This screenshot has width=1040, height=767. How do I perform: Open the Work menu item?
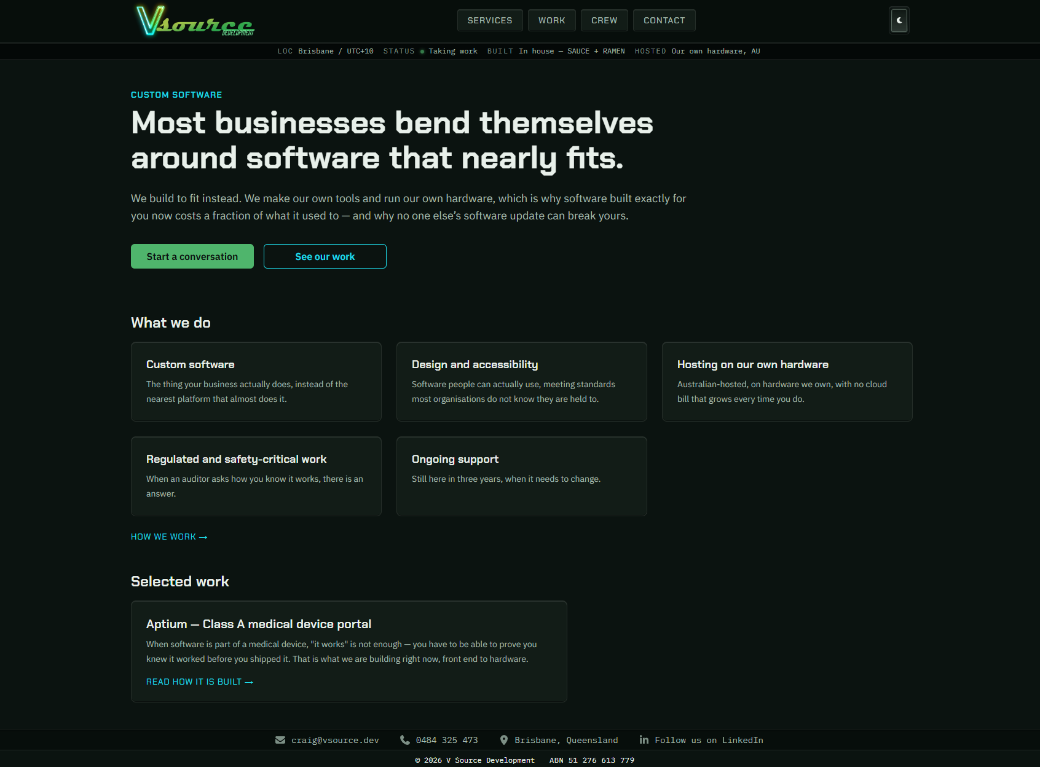pos(552,20)
